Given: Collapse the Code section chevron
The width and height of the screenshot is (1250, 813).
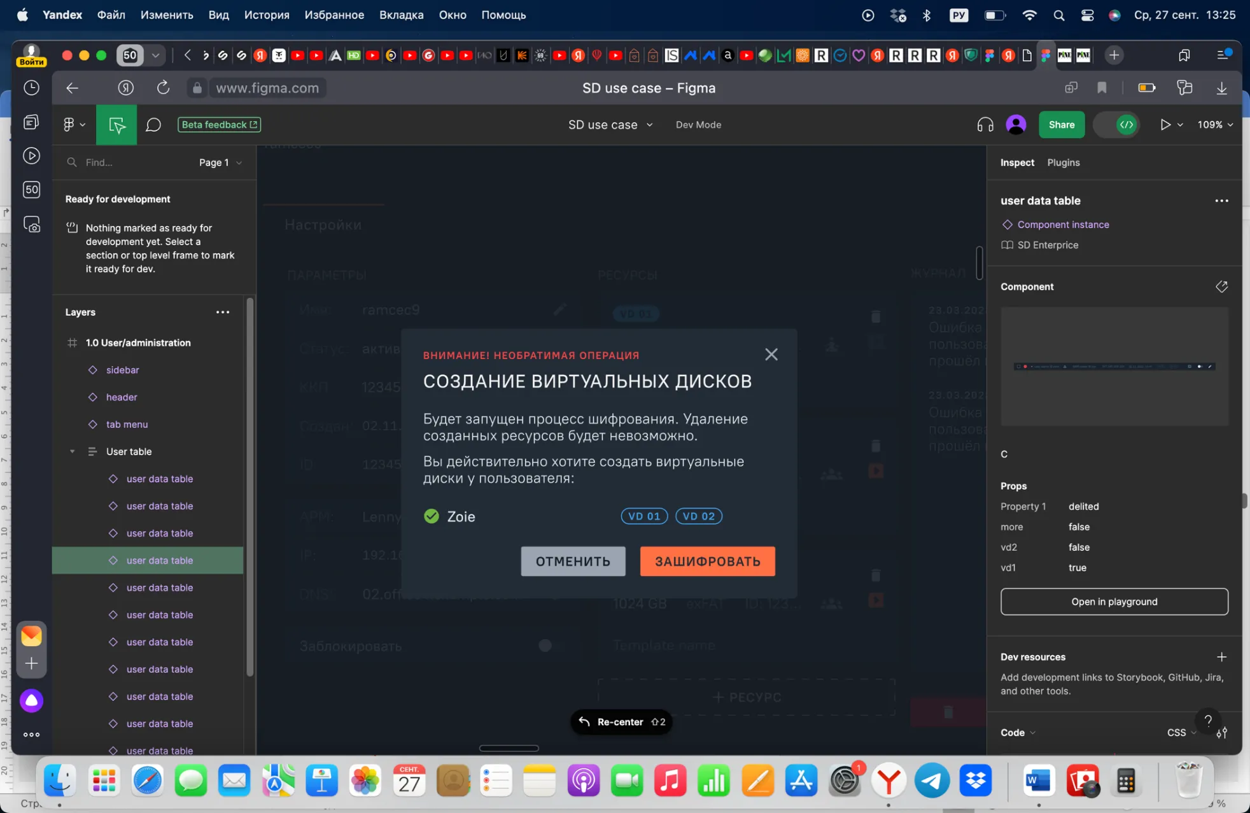Looking at the screenshot, I should [x=1032, y=733].
